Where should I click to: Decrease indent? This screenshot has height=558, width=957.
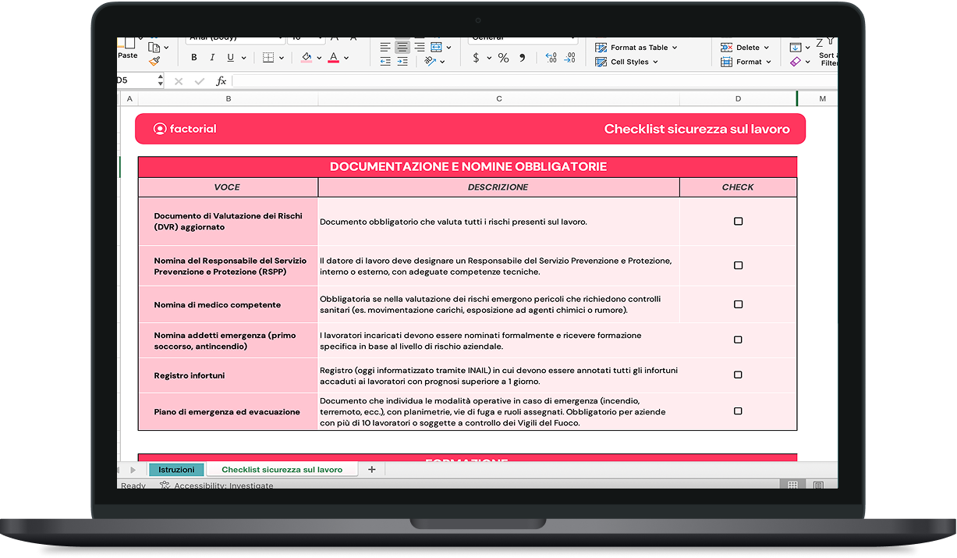(385, 61)
